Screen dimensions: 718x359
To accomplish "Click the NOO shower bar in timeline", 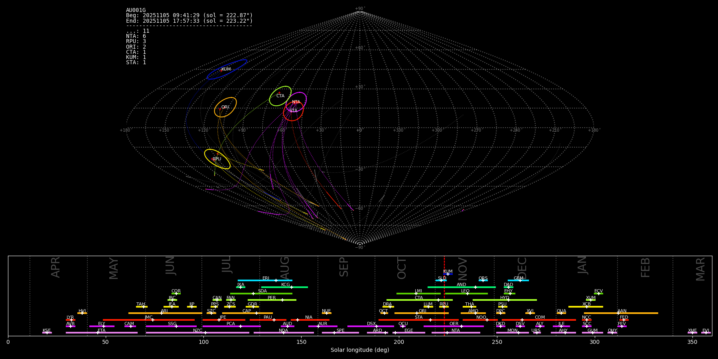I will click(480, 320).
